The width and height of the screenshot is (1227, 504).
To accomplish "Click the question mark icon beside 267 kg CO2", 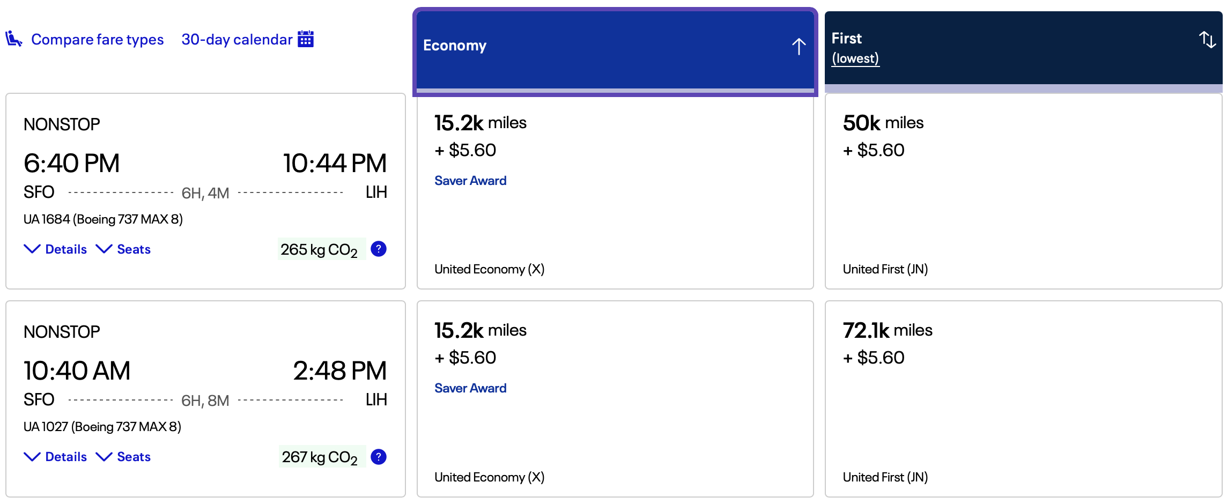I will pos(378,456).
